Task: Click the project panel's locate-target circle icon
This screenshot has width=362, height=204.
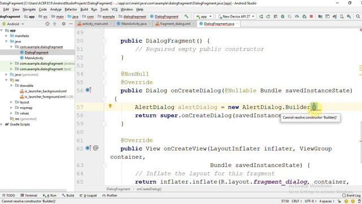Action: (48, 24)
